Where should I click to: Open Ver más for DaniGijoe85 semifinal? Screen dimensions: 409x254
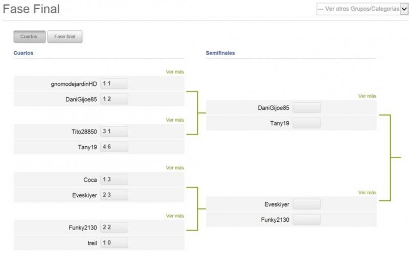tap(367, 96)
